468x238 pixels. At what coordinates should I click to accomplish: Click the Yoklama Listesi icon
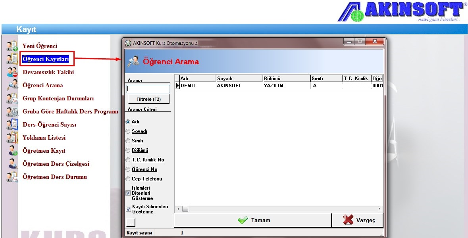tap(12, 138)
